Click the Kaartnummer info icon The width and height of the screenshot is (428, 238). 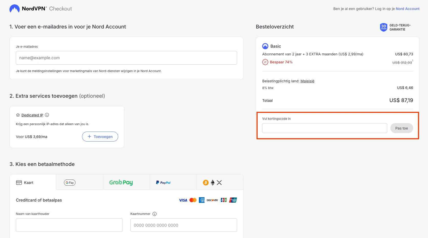pos(155,214)
